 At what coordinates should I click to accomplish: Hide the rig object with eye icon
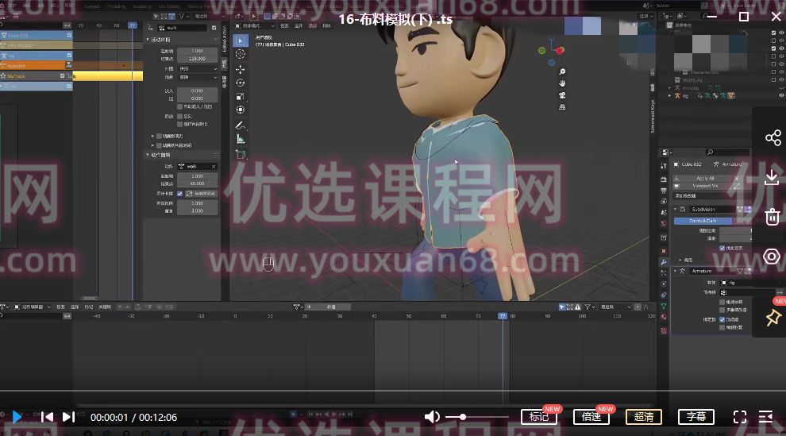tap(781, 95)
